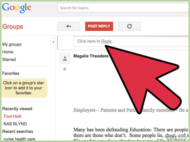Open nurse health care recent search

[x=19, y=139]
